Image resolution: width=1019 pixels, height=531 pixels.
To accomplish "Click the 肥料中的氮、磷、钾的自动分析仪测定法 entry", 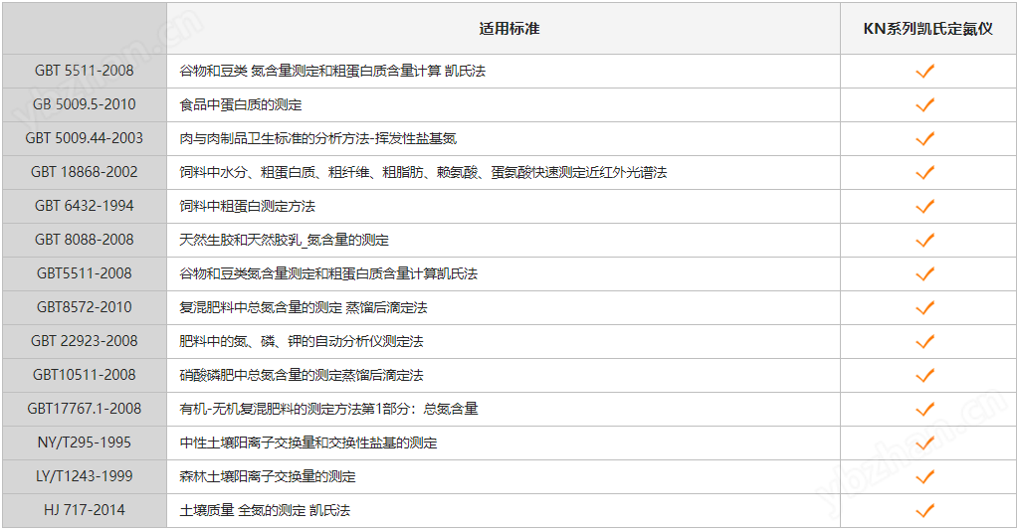I will (301, 341).
